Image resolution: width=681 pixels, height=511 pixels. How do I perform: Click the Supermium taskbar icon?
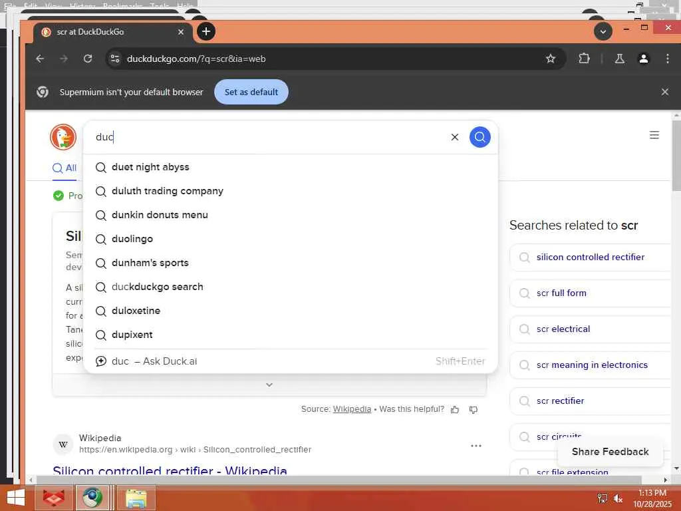[x=92, y=498]
